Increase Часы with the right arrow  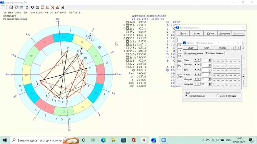coord(199,74)
